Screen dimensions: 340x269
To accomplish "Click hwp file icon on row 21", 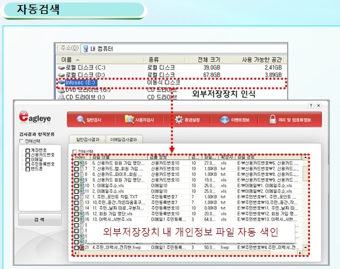I will [x=82, y=247].
